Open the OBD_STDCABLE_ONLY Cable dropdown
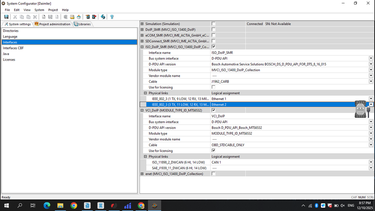The height and width of the screenshot is (211, 375). pyautogui.click(x=371, y=145)
